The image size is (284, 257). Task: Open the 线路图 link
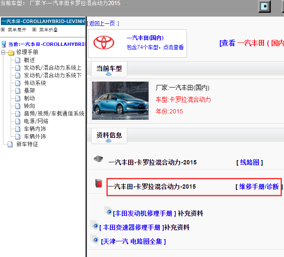pyautogui.click(x=250, y=162)
